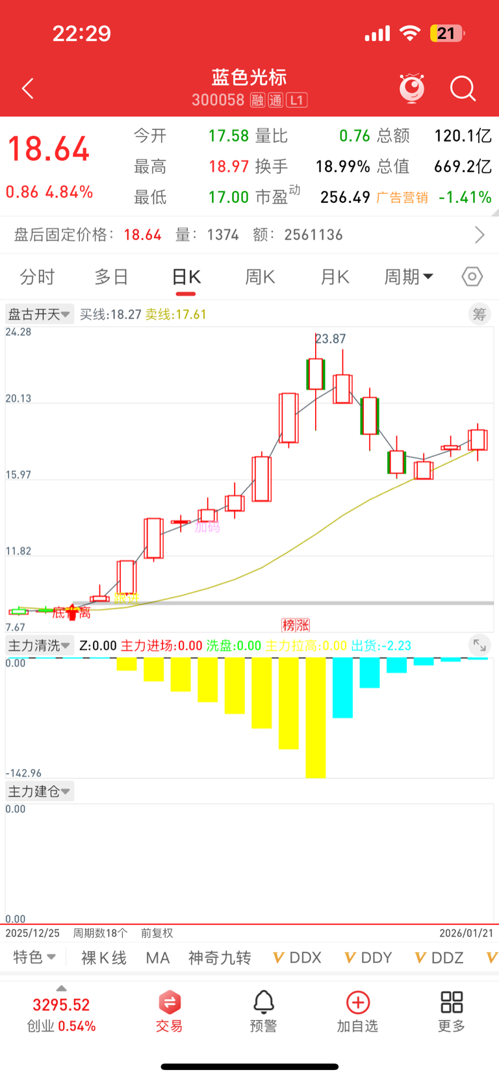Select 神奇九转 indicator

(220, 957)
